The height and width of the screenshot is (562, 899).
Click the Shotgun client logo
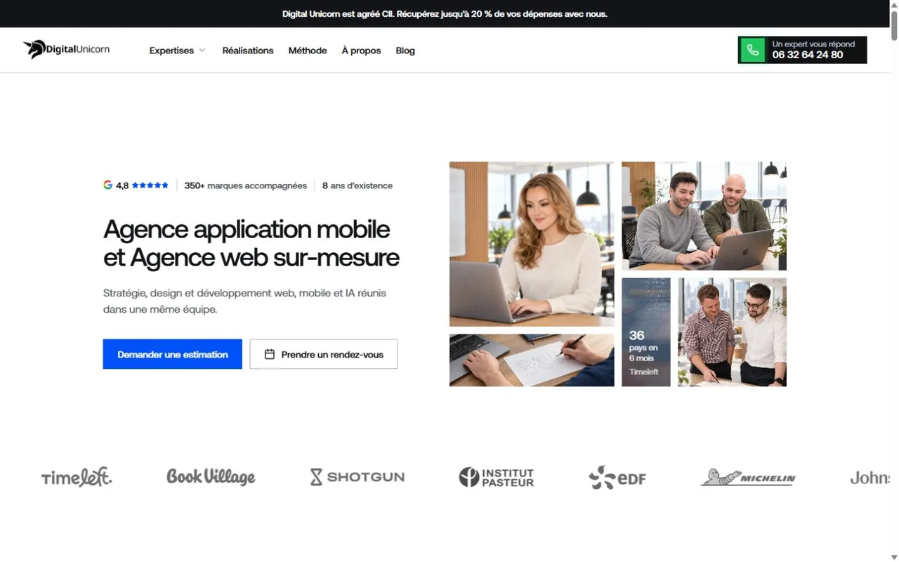pyautogui.click(x=357, y=477)
